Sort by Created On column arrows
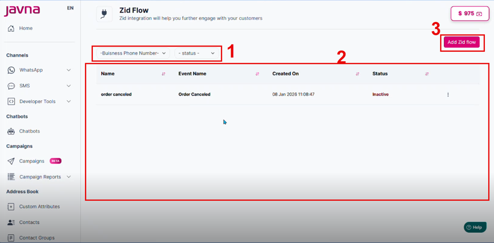 pos(357,74)
